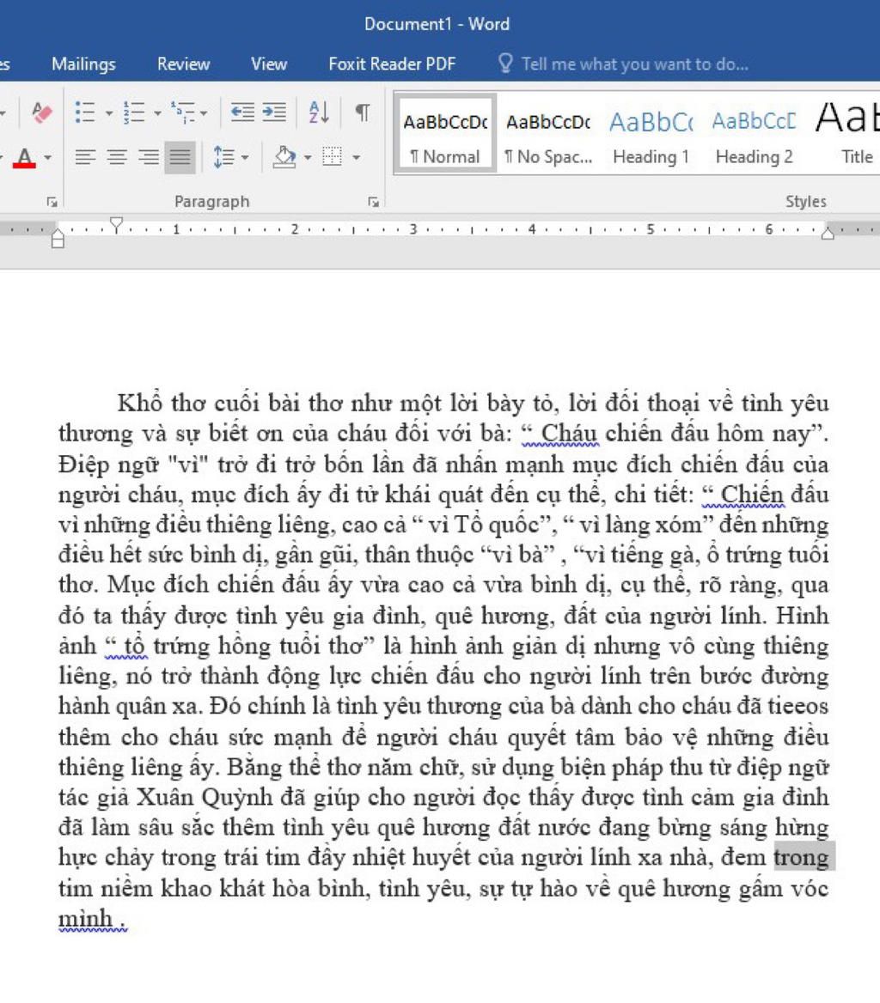Apply bullet list formatting
Image resolution: width=880 pixels, height=1003 pixels.
85,112
